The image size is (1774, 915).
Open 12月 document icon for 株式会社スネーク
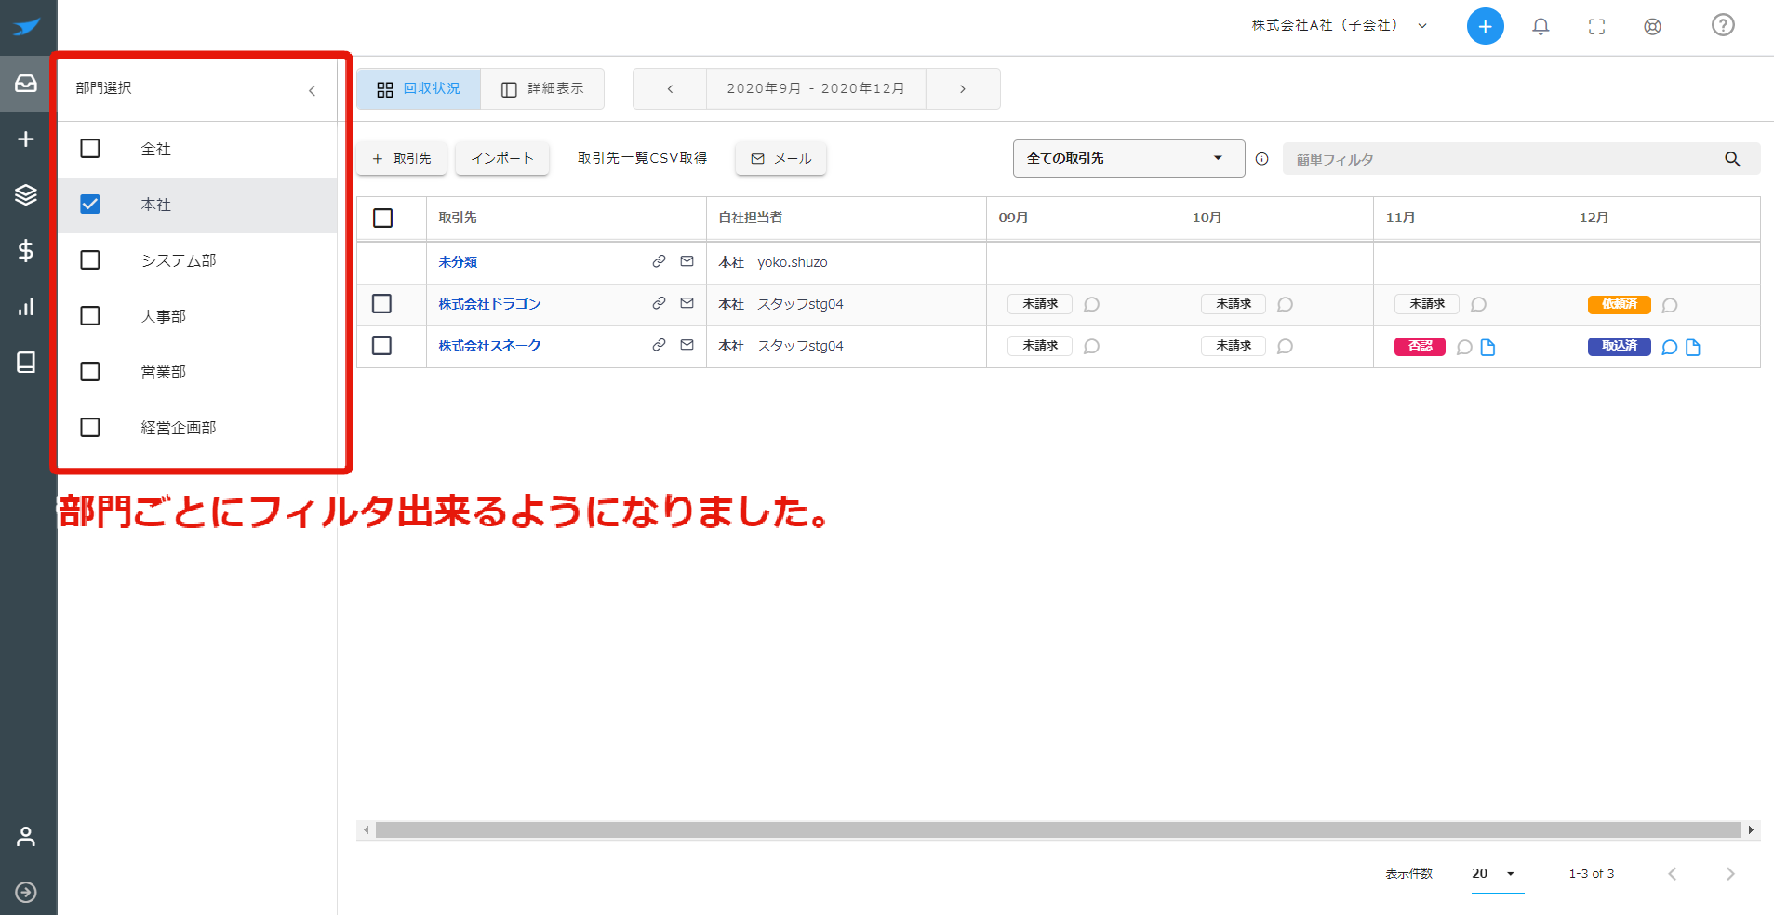1693,348
